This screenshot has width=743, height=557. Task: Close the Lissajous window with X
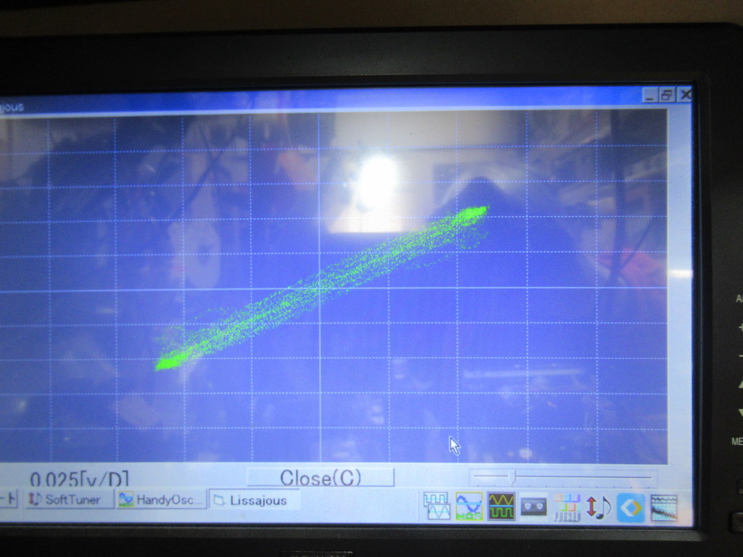pyautogui.click(x=685, y=95)
